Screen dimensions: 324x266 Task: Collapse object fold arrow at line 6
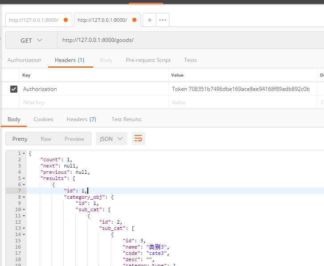click(24, 184)
